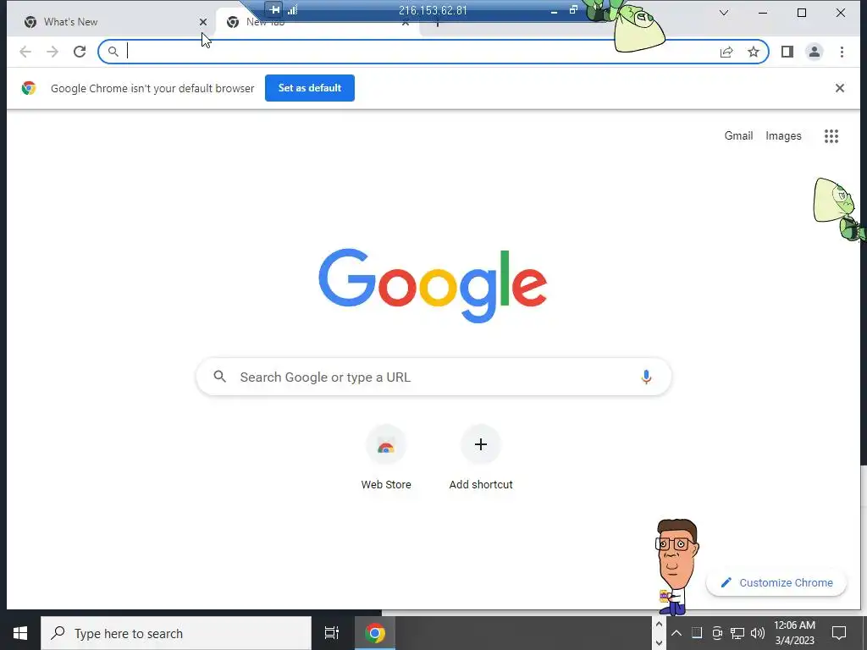
Task: Go forward with the right arrow
Action: point(52,52)
